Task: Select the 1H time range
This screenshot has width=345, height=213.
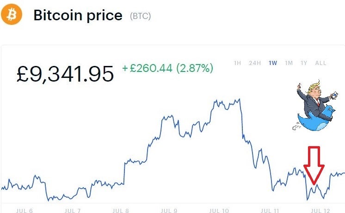Action: pyautogui.click(x=237, y=63)
